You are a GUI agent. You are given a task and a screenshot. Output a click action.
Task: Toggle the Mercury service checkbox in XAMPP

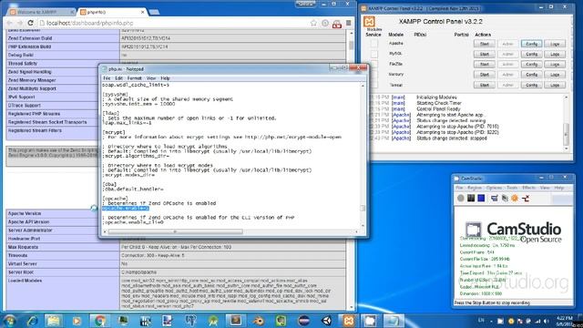[x=373, y=75]
